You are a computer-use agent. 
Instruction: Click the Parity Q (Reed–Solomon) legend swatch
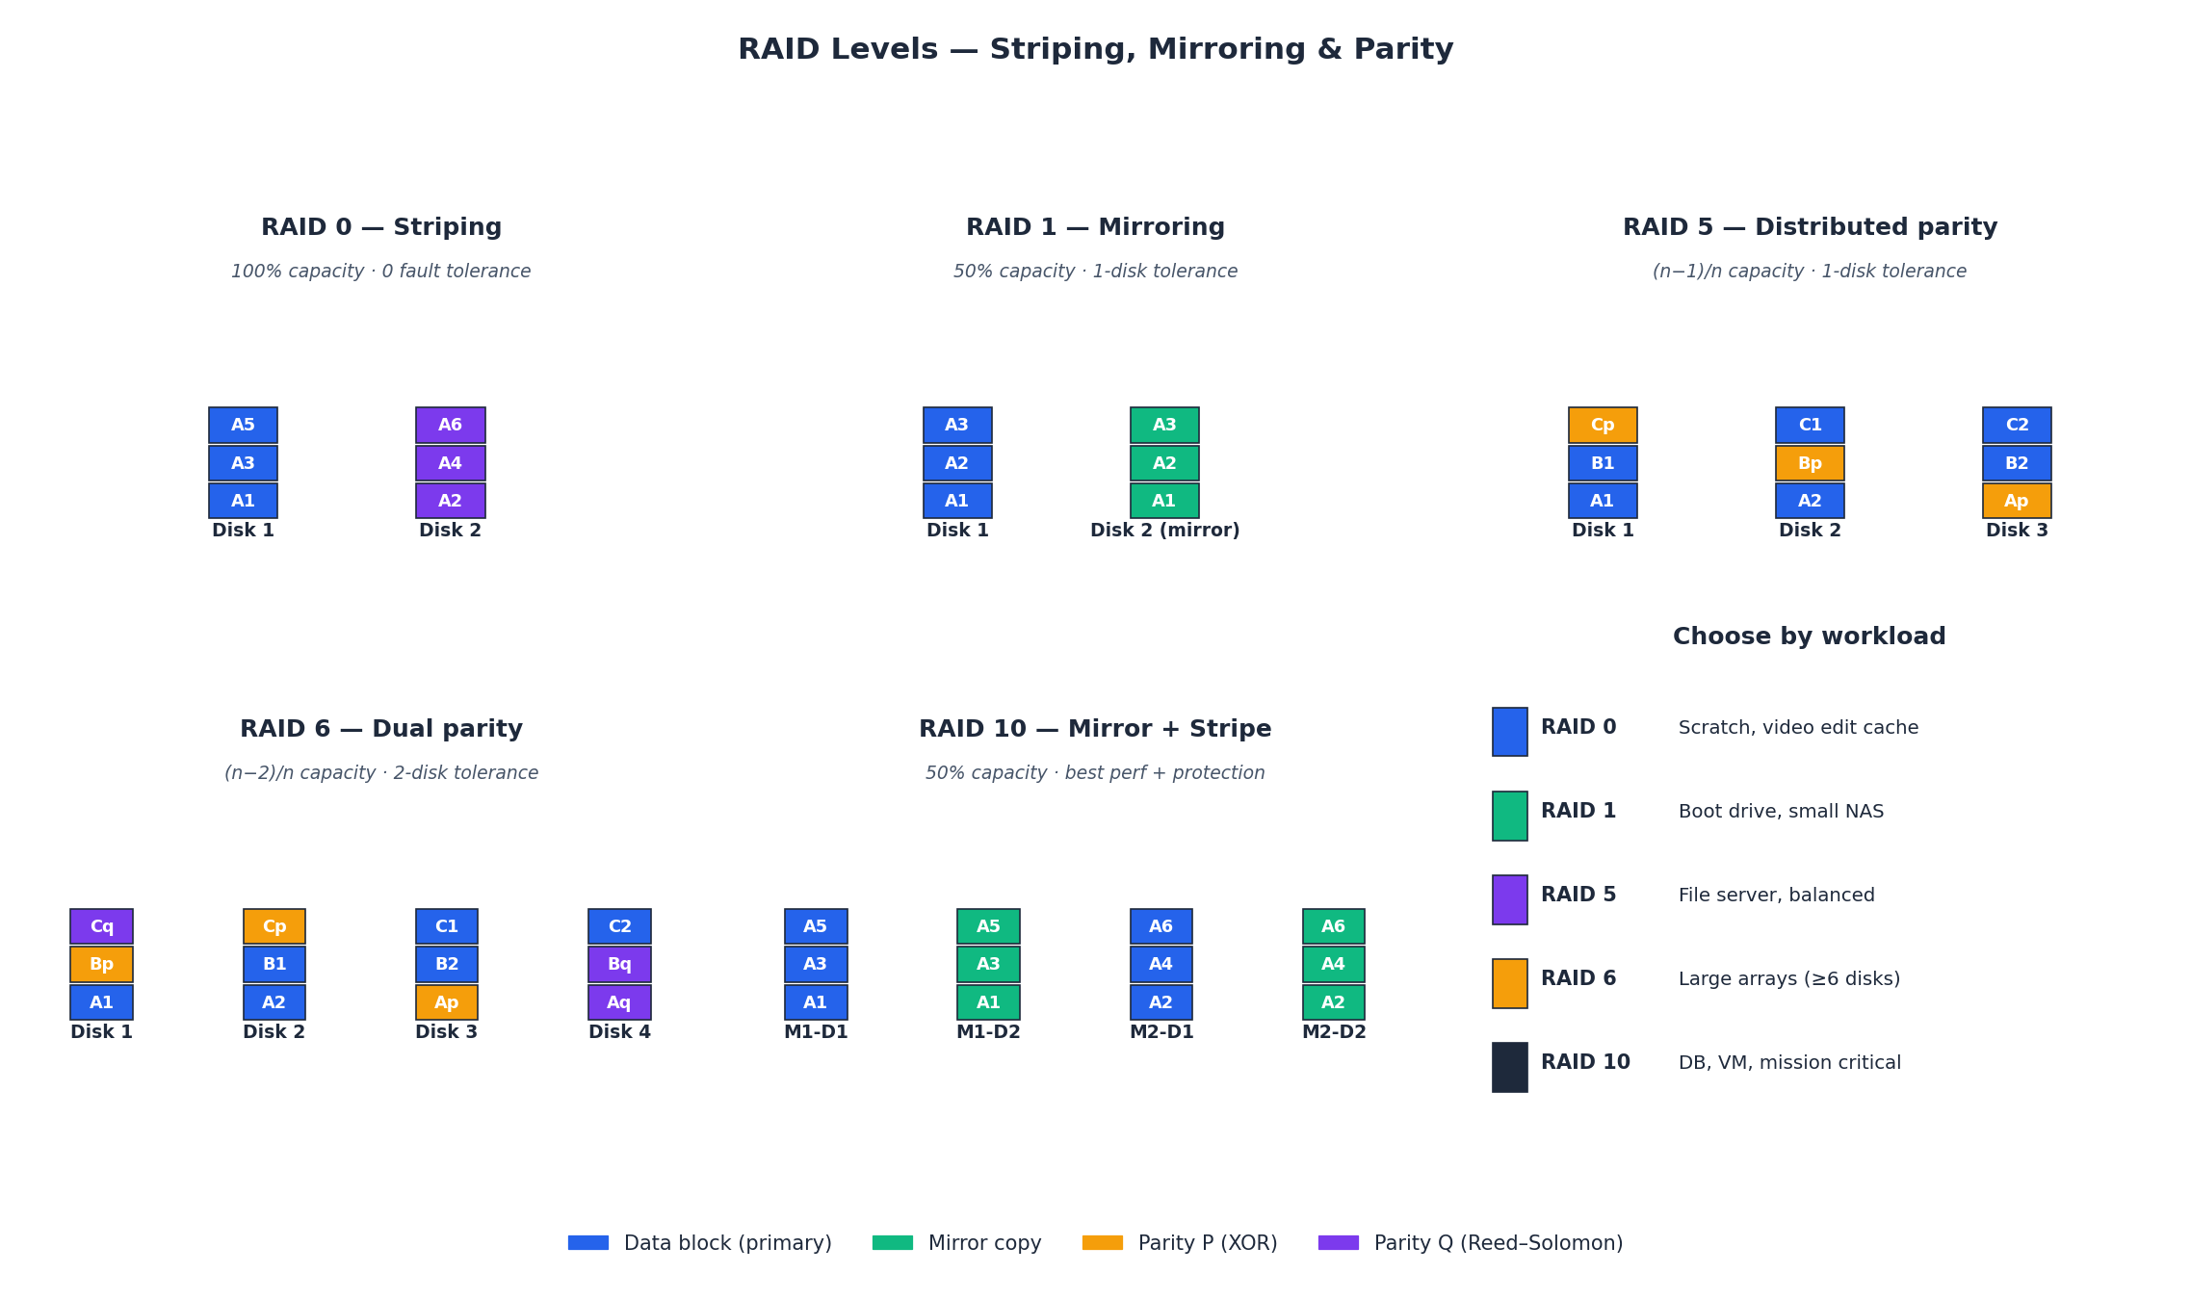tap(1338, 1243)
